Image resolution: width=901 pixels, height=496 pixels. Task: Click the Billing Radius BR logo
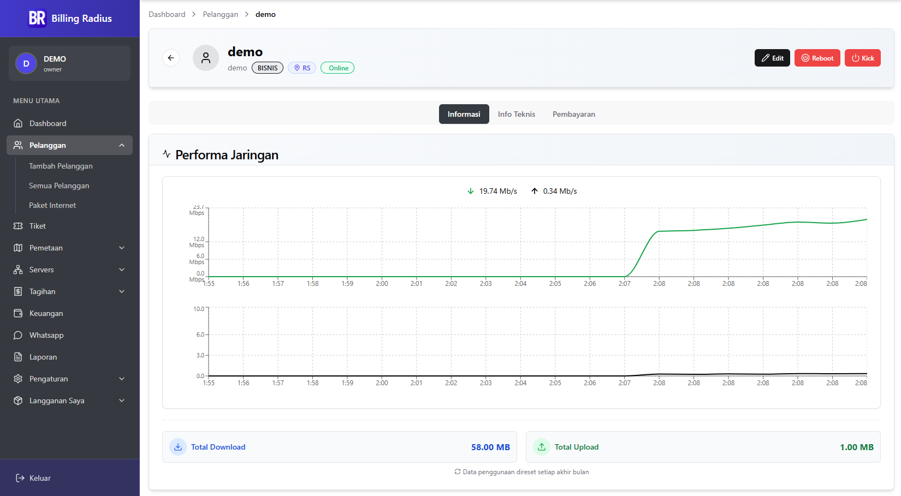(37, 19)
